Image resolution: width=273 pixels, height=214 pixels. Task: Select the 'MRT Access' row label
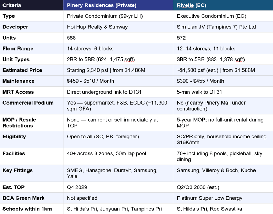32,92
